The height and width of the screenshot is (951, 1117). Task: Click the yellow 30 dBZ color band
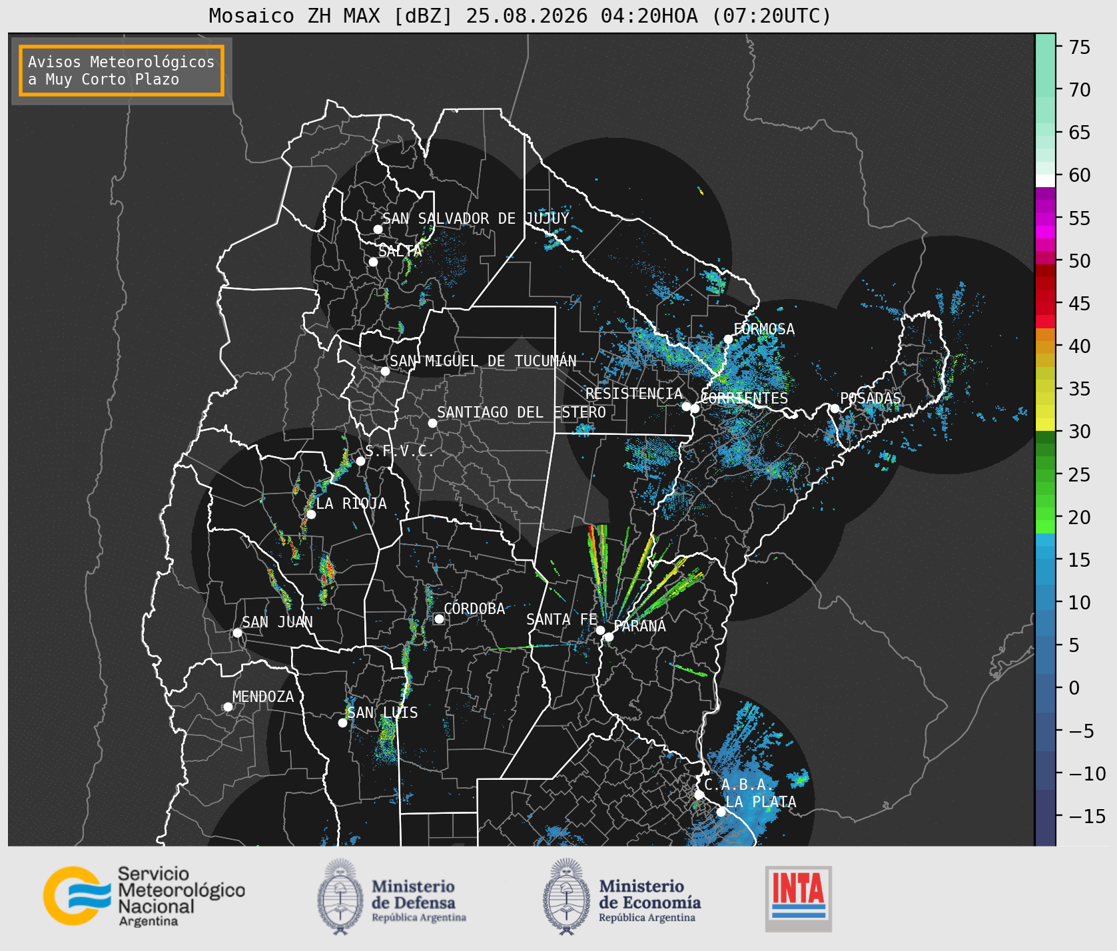(1045, 424)
